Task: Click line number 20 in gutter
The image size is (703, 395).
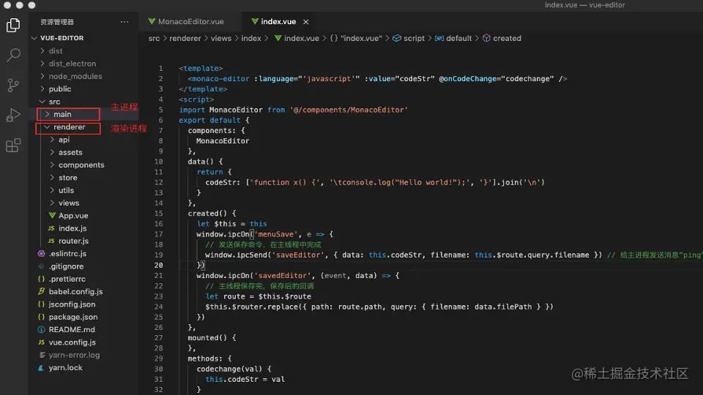Action: click(x=158, y=265)
